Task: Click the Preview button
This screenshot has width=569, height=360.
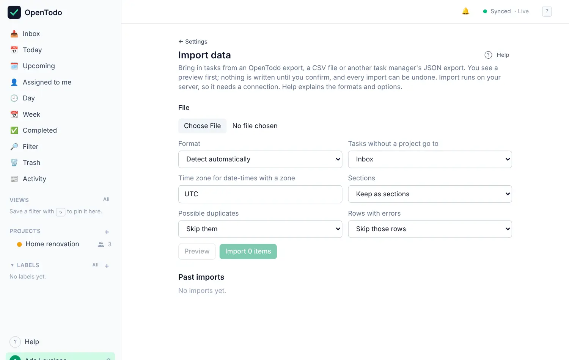Action: pyautogui.click(x=197, y=252)
